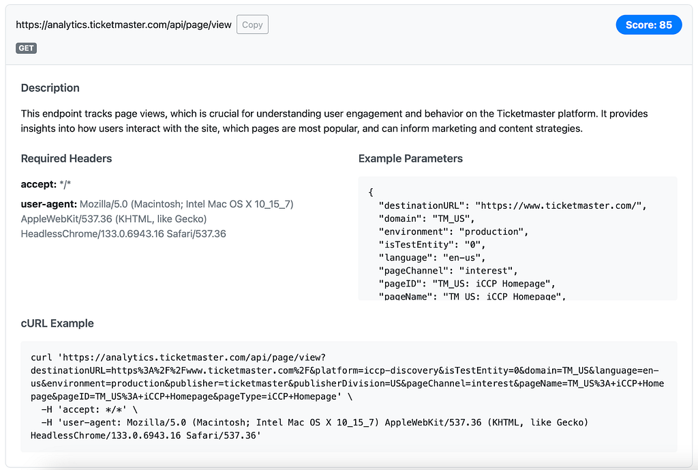The width and height of the screenshot is (698, 470).
Task: Click the Example Parameters heading
Action: tap(410, 158)
